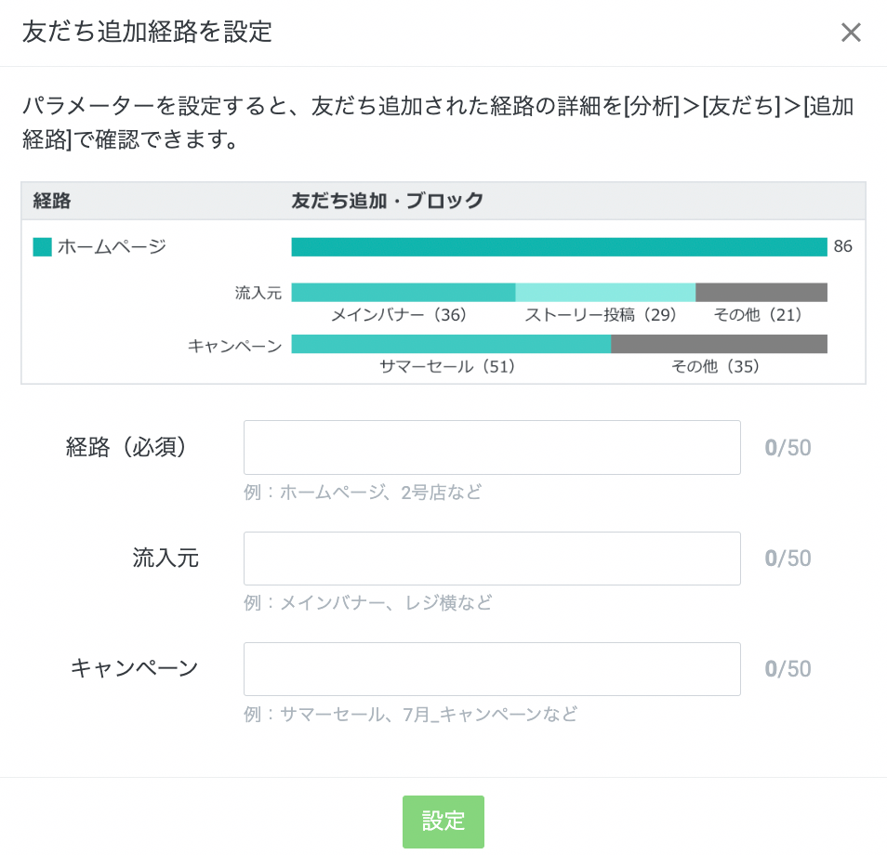Click the キャンペーン form label
Image resolution: width=887 pixels, height=855 pixels.
[135, 668]
